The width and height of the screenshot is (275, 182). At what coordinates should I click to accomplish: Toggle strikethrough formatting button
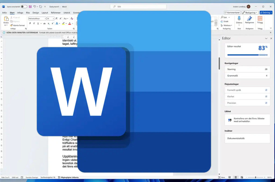(x=44, y=23)
